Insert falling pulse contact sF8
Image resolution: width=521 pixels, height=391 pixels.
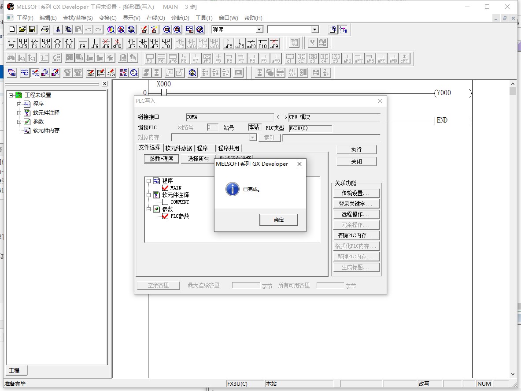pos(143,43)
